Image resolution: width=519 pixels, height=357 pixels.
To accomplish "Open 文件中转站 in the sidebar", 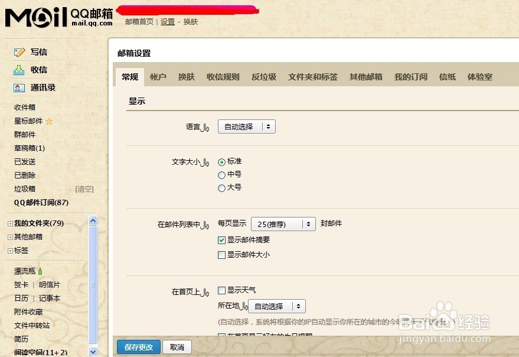I will click(x=32, y=325).
